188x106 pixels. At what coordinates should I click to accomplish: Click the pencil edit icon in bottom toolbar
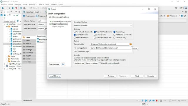(x=150, y=101)
